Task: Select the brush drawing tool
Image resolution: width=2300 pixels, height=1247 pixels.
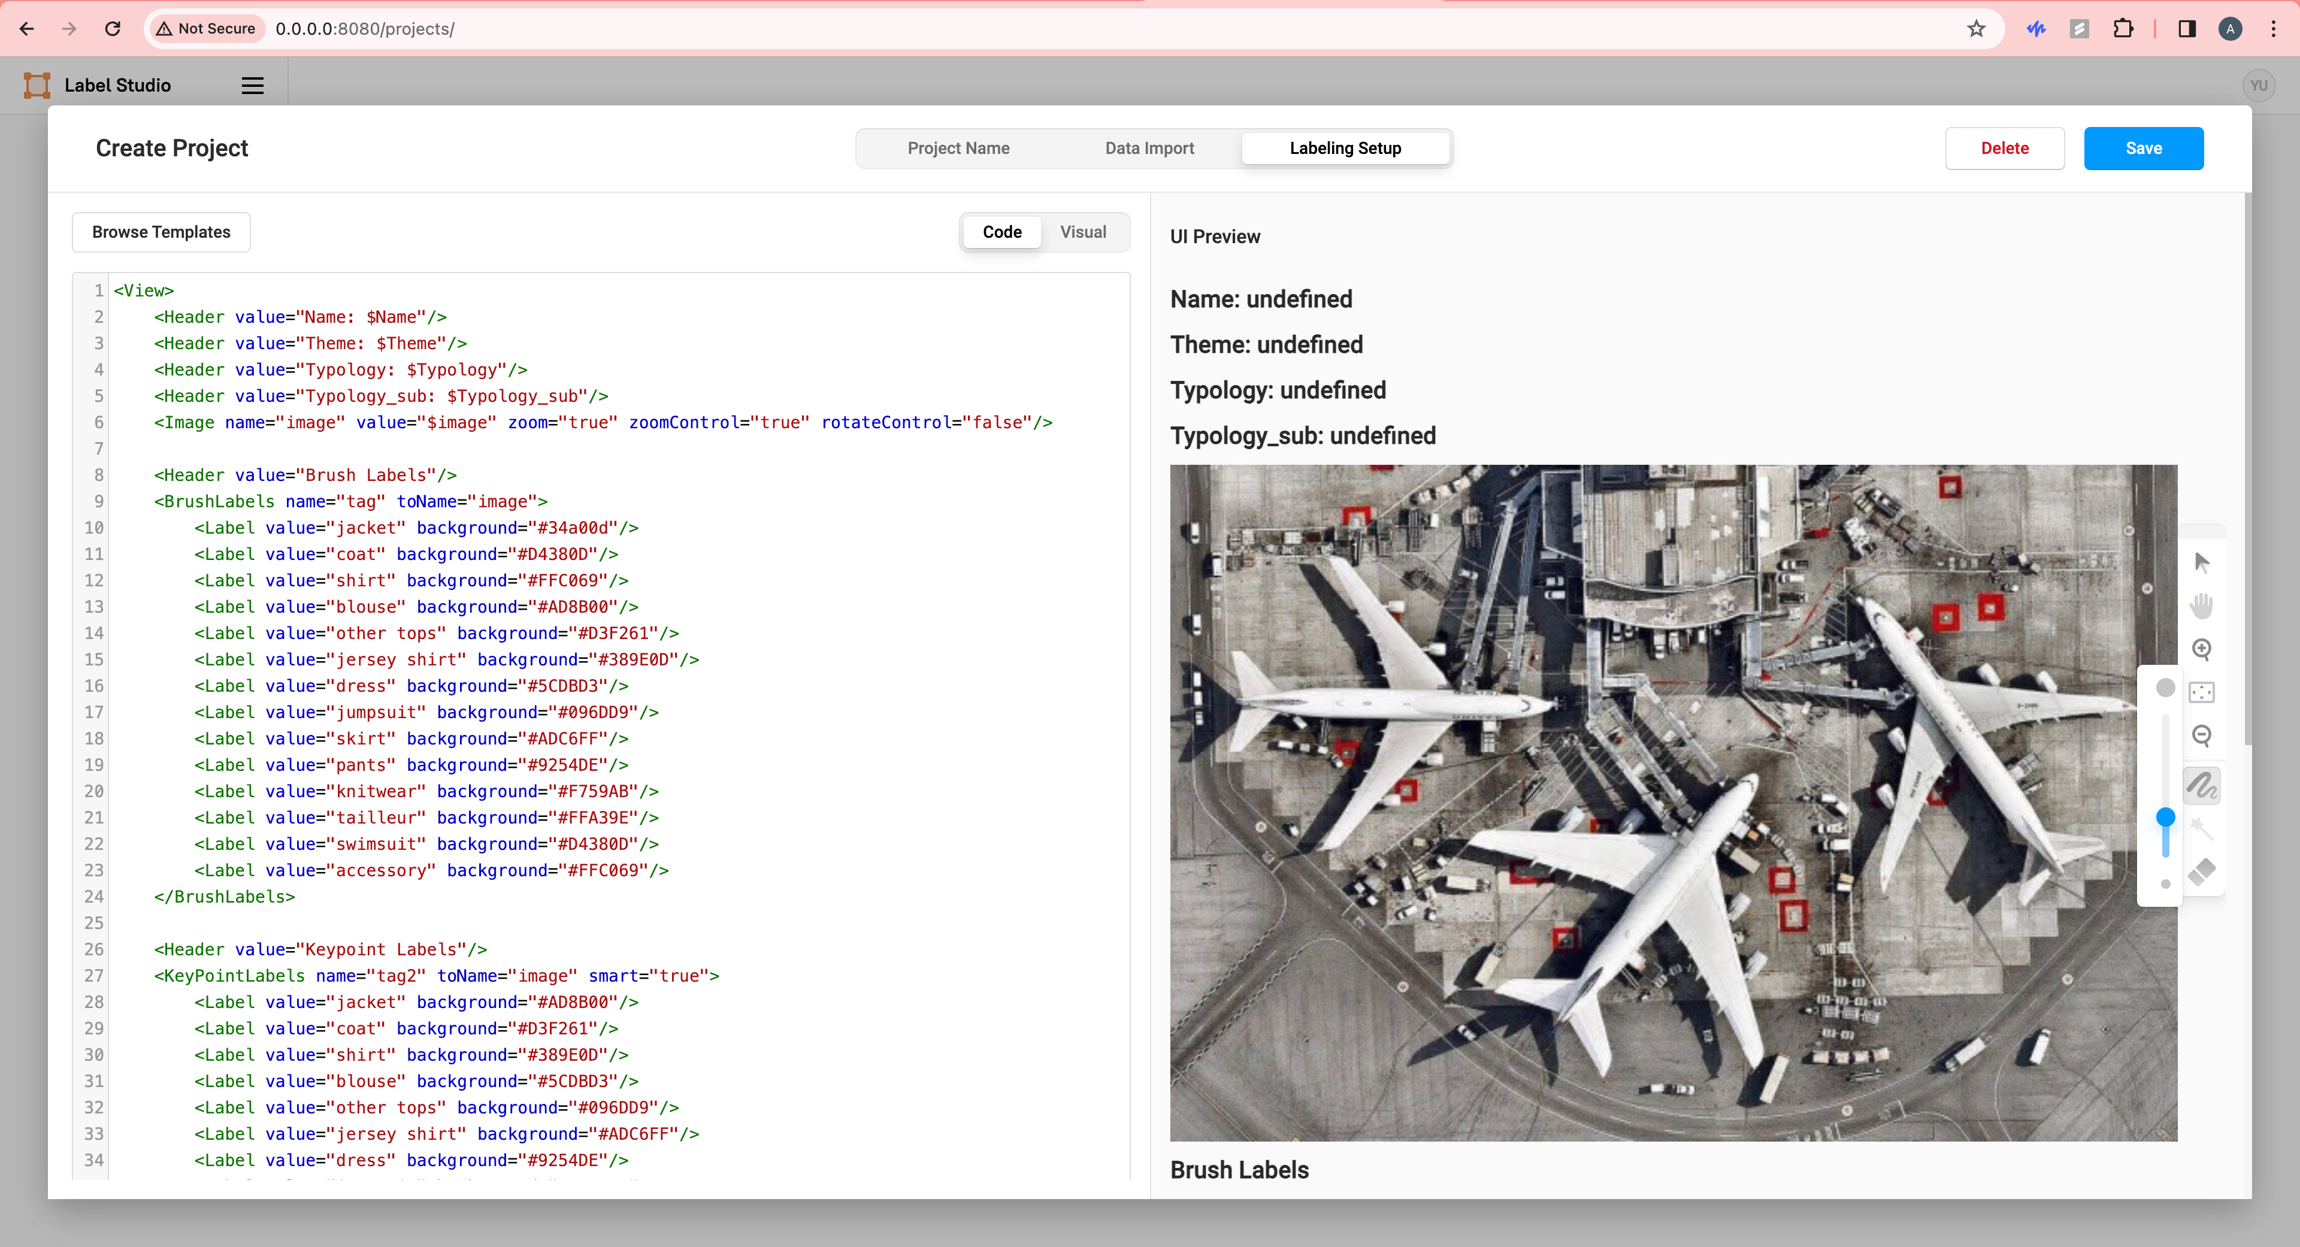Action: coord(2201,785)
